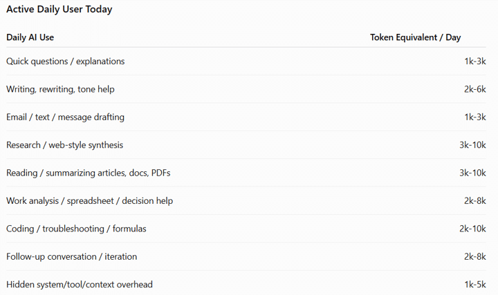Select 'Work analysis / spreadsheet / decision help'
Screen dimensions: 498x295
click(x=89, y=201)
